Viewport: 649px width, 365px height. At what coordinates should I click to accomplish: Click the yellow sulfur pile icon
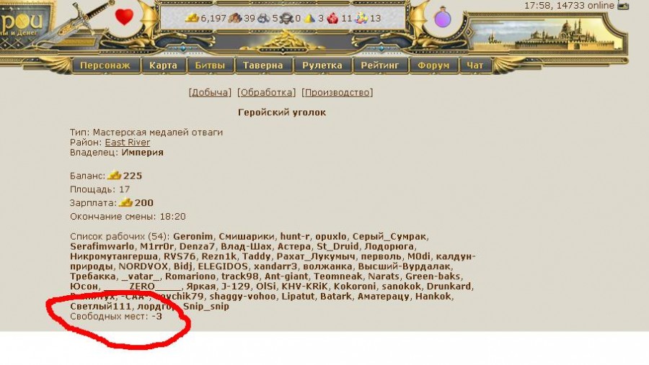click(309, 18)
